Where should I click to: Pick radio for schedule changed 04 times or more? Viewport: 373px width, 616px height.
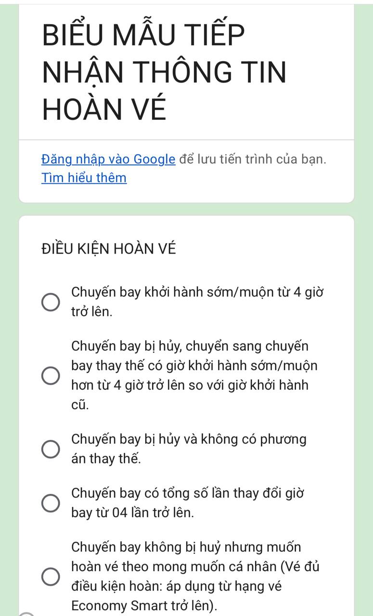pos(50,503)
